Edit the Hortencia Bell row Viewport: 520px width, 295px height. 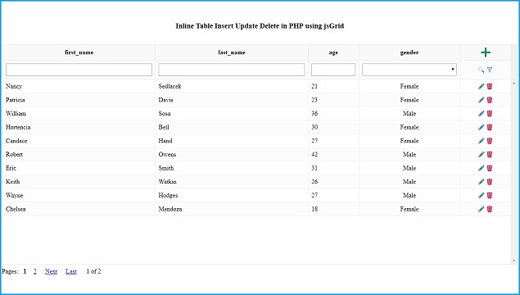[481, 127]
